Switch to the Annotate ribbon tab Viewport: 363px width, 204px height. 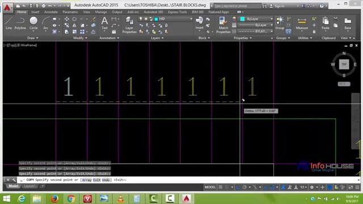coord(50,12)
